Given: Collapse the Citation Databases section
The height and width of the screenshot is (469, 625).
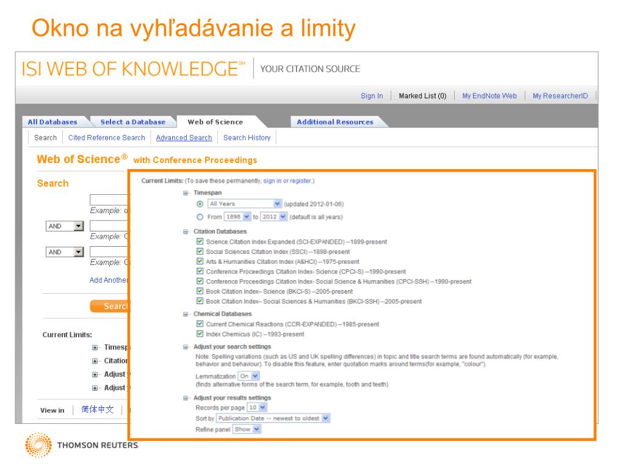Looking at the screenshot, I should (186, 231).
